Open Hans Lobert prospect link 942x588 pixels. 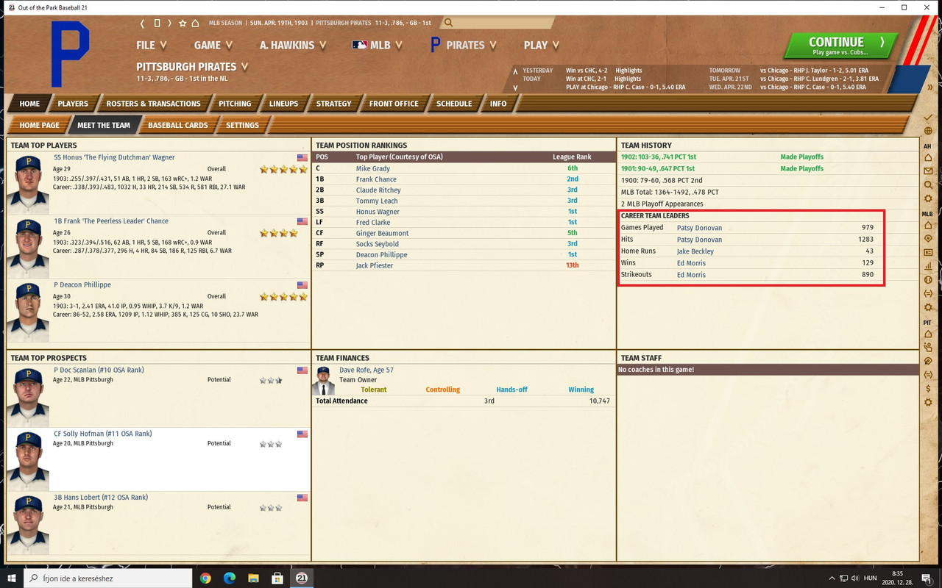(101, 498)
